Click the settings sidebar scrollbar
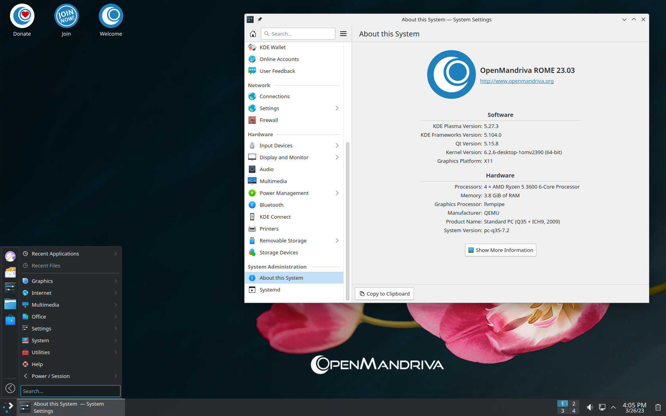666x416 pixels. pos(348,221)
